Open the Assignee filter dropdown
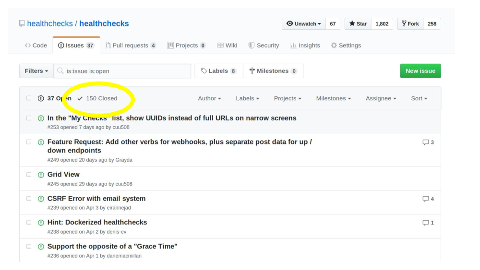The height and width of the screenshot is (270, 480). 381,98
